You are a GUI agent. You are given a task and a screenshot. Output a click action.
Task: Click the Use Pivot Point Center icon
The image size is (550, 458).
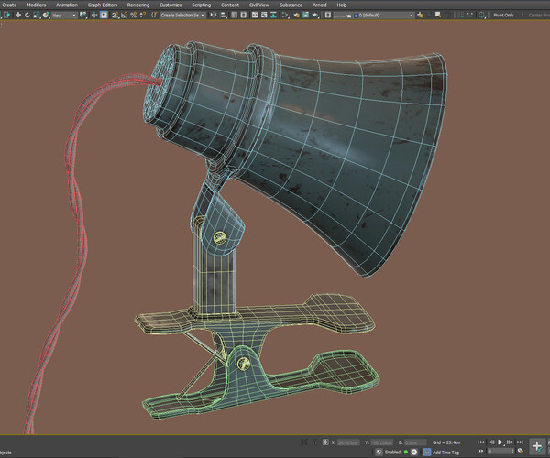(82, 15)
